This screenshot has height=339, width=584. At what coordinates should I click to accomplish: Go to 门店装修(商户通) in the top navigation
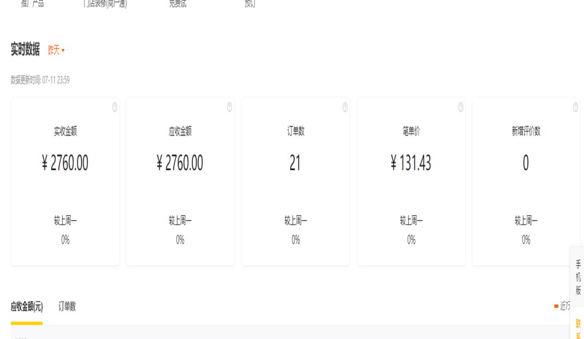105,4
